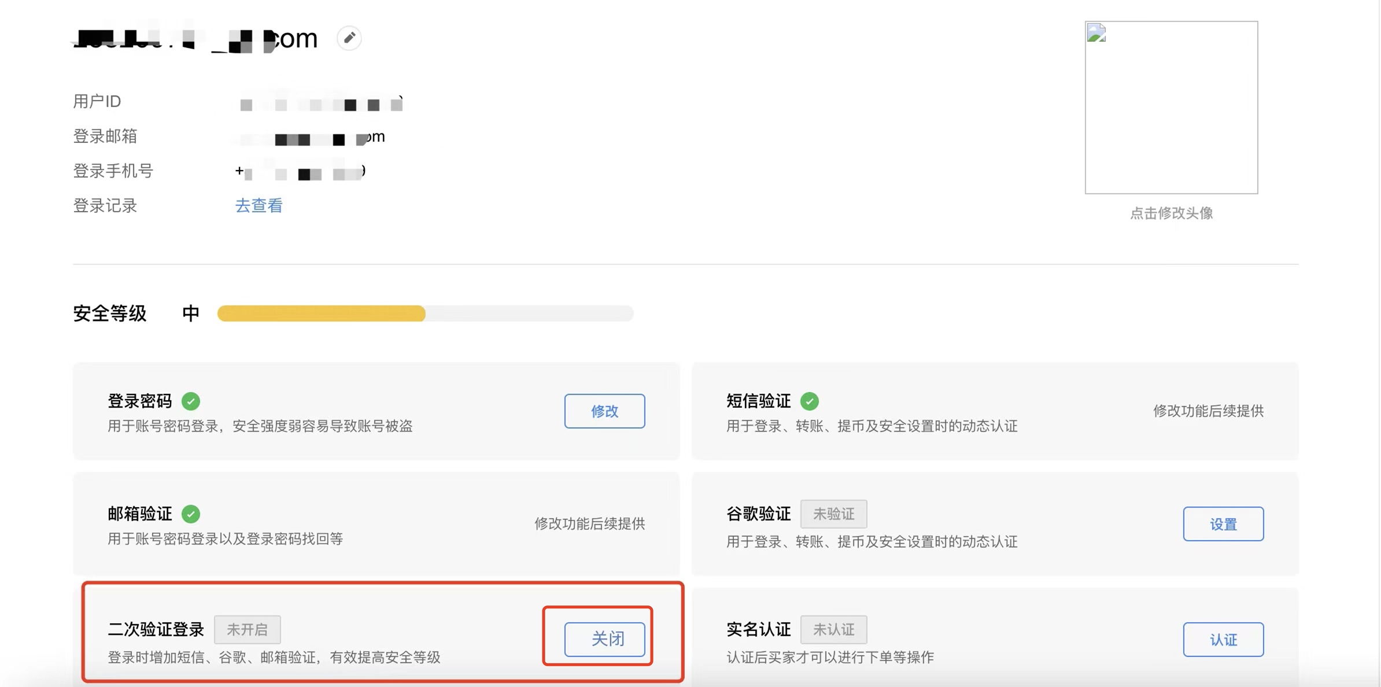Click the 二次验证登录 heading
The width and height of the screenshot is (1381, 687).
click(156, 629)
